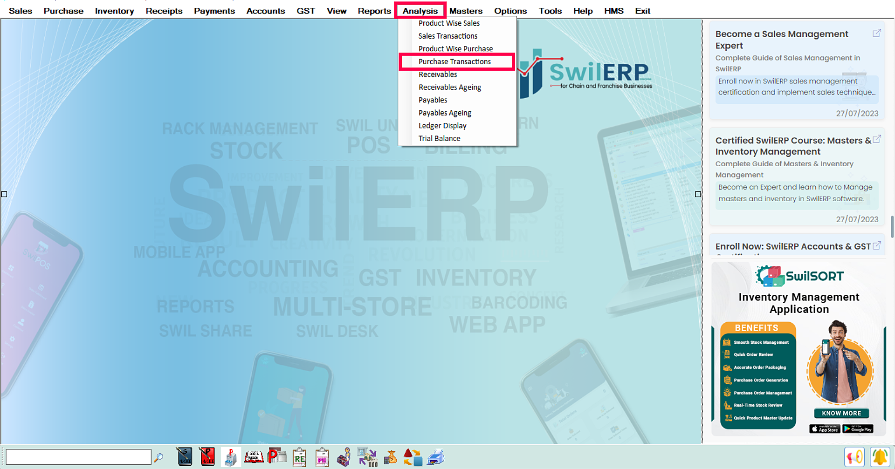This screenshot has width=895, height=469.
Task: Click the right news panel scrollbar
Action: pos(892,226)
